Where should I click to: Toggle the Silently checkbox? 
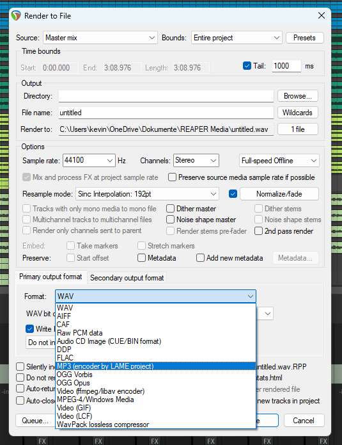(20, 367)
